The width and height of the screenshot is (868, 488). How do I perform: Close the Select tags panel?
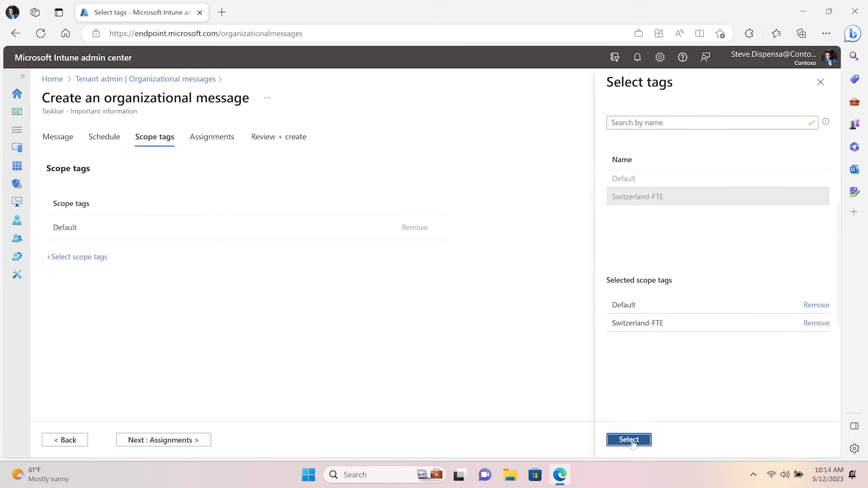pos(821,82)
